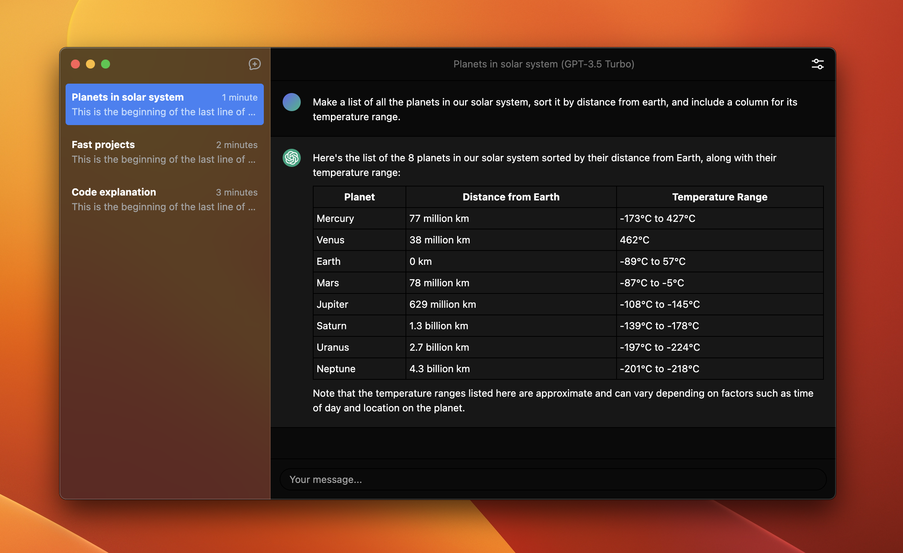The width and height of the screenshot is (903, 553).
Task: Click the 2 minutes timestamp on Fast projects
Action: click(x=237, y=145)
